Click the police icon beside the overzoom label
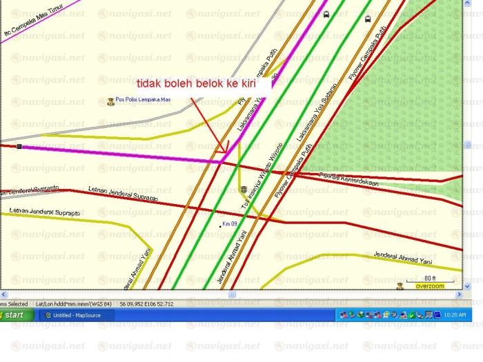Screen dimensions: 483x362 click(400, 285)
